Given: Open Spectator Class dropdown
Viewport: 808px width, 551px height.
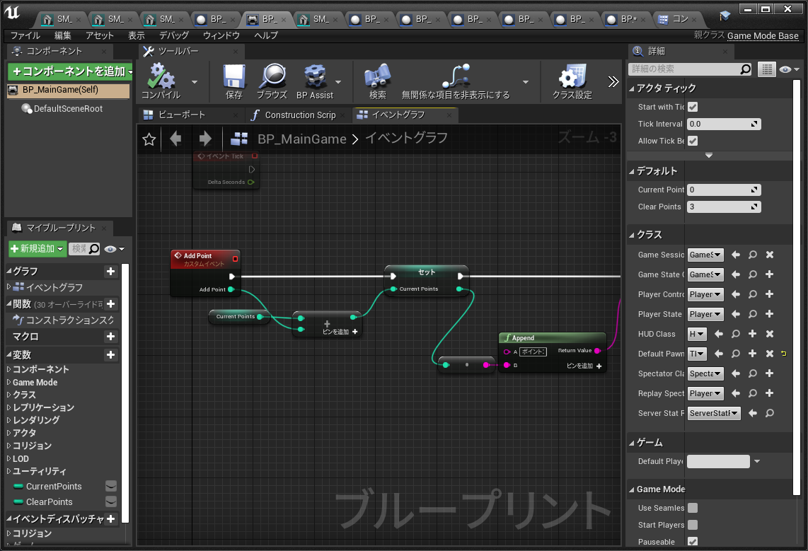Looking at the screenshot, I should point(705,373).
